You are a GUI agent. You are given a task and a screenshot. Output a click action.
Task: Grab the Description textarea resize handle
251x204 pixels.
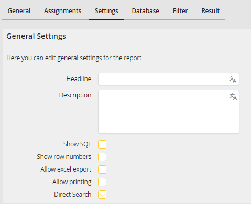[236, 131]
